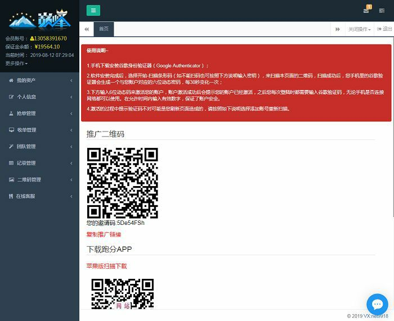
Task: Open 个人信息 in the sidebar
Action: click(x=26, y=97)
